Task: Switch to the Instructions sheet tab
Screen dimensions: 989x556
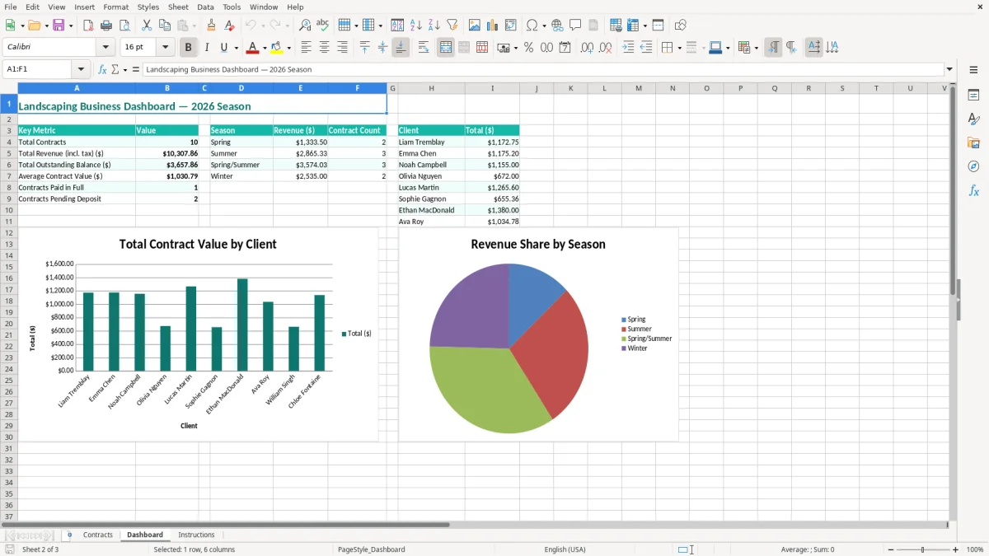Action: tap(196, 535)
